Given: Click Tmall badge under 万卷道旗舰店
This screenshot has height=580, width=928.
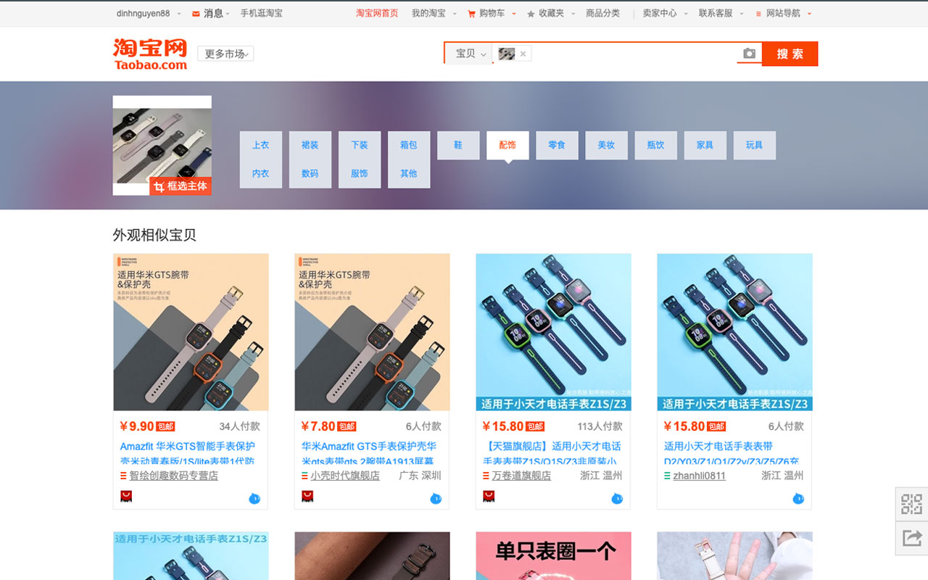Looking at the screenshot, I should (x=489, y=497).
